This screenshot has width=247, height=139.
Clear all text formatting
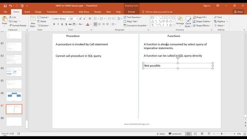coord(90,19)
